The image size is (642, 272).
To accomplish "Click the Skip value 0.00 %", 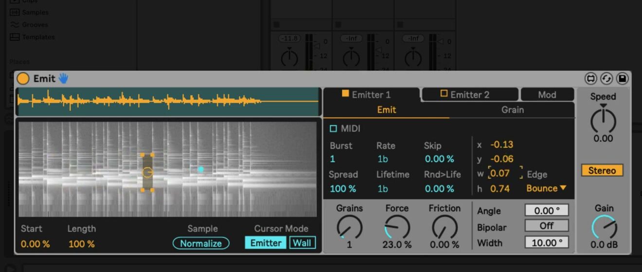I will (x=439, y=159).
